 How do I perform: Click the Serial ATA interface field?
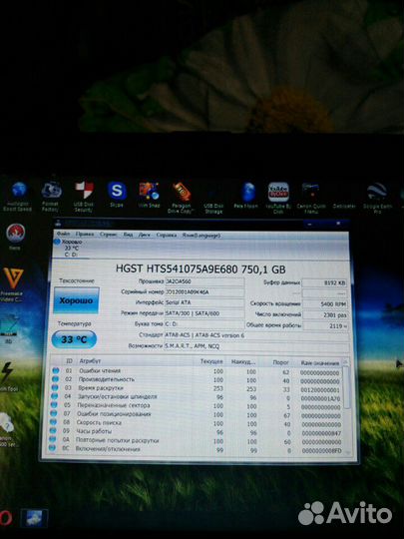coord(204,302)
